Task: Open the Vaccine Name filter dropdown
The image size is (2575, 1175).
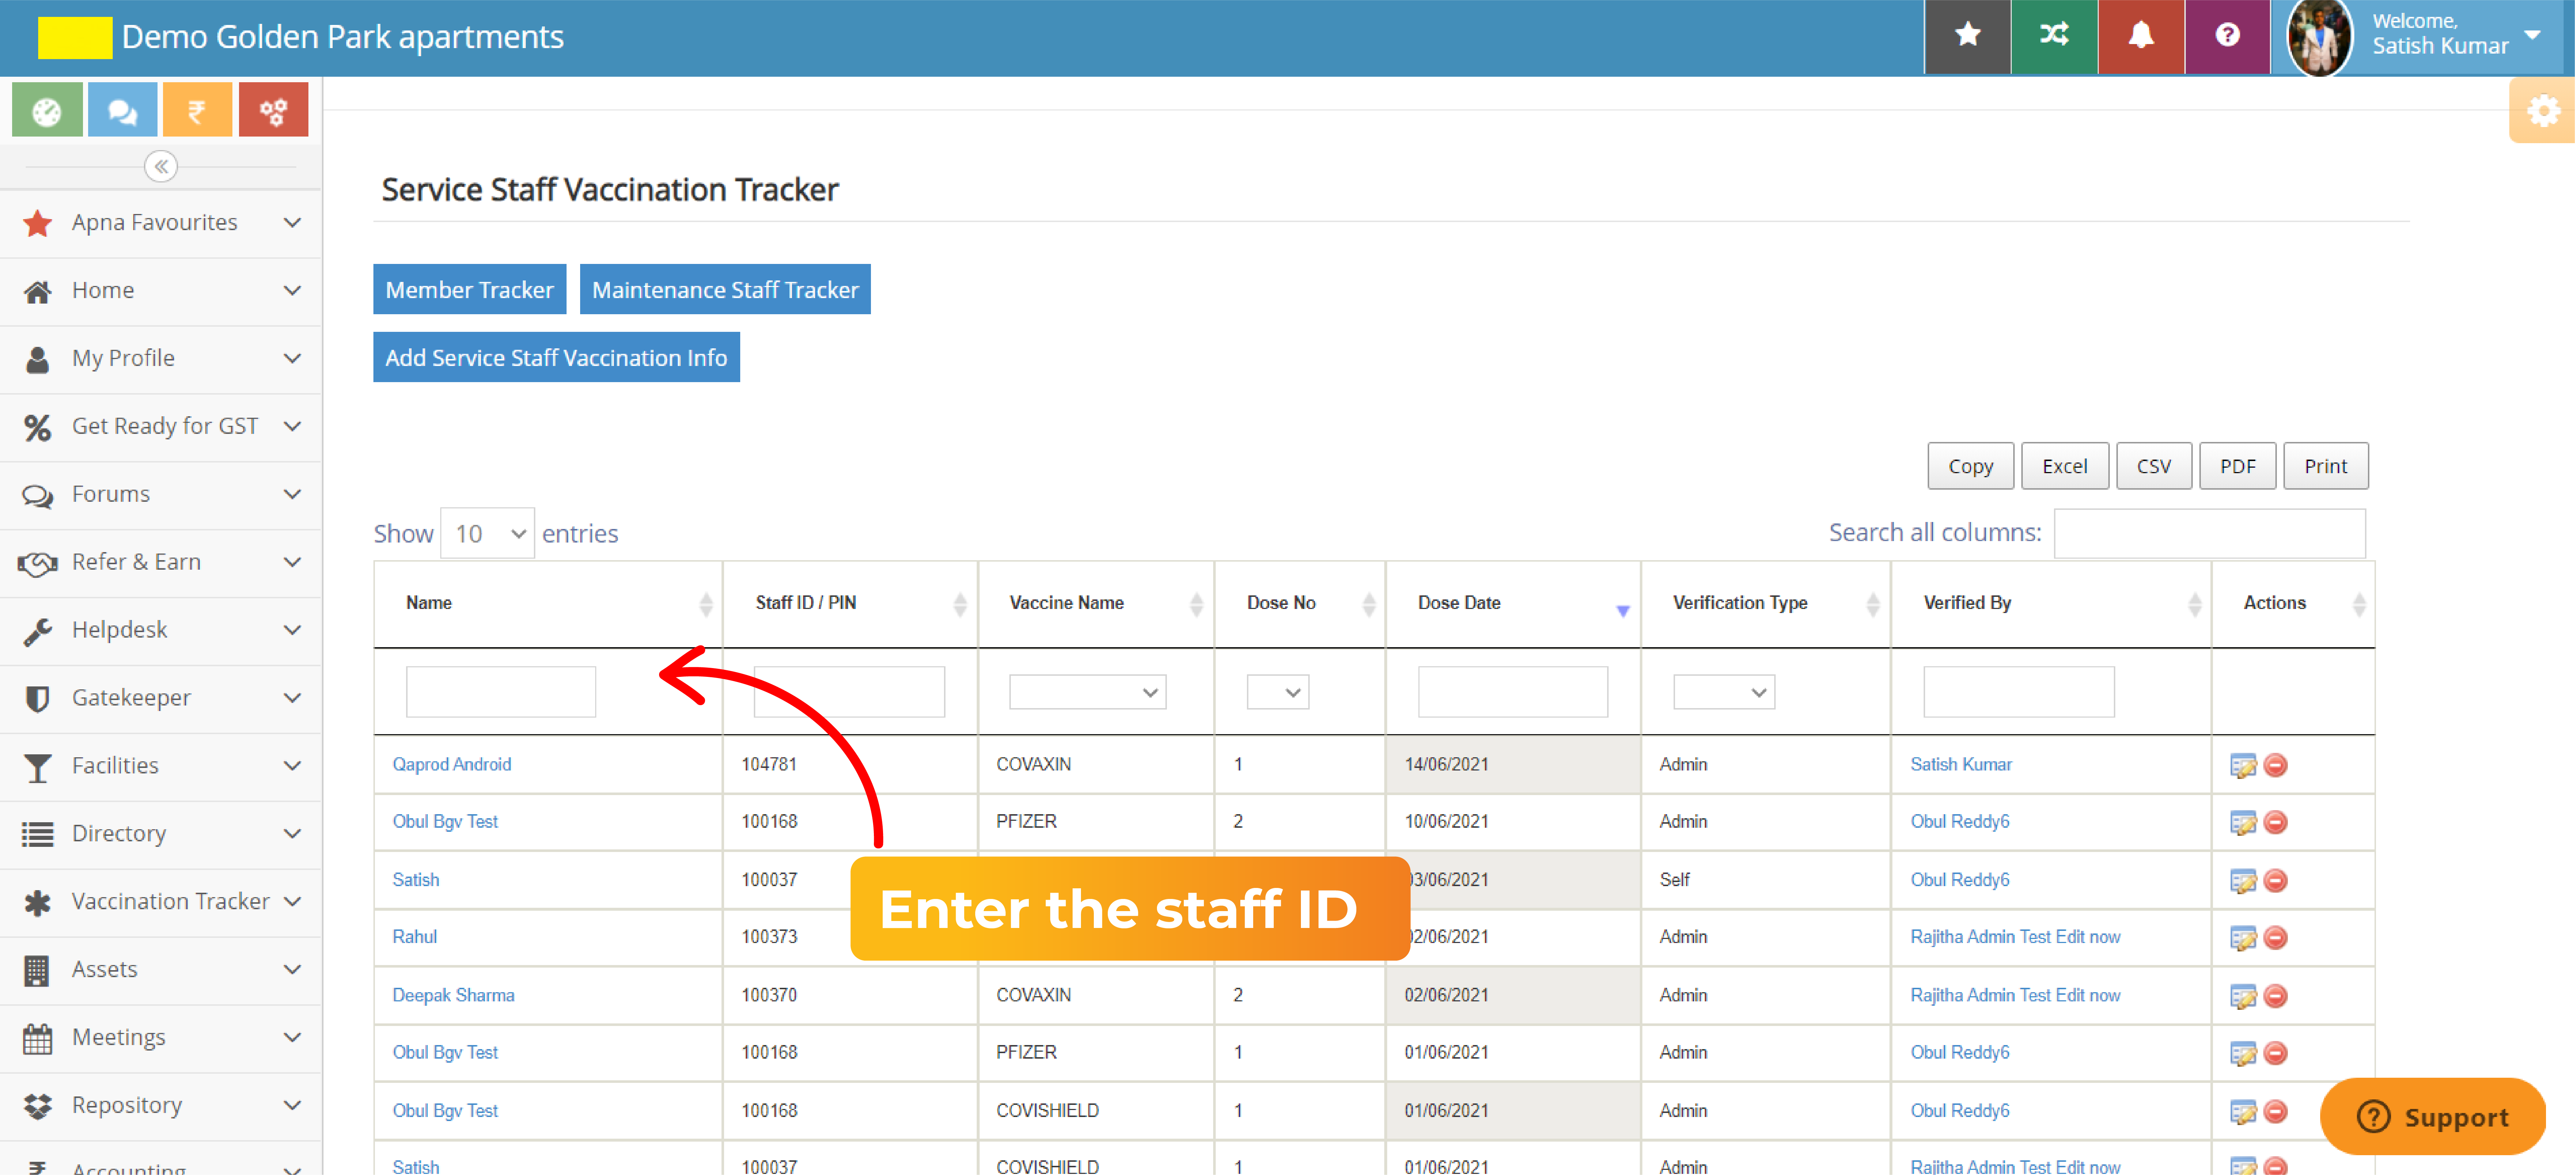Action: [1088, 692]
